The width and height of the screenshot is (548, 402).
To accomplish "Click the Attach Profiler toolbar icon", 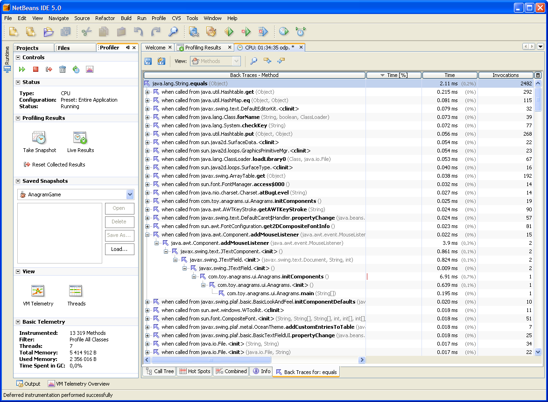I will tap(301, 31).
